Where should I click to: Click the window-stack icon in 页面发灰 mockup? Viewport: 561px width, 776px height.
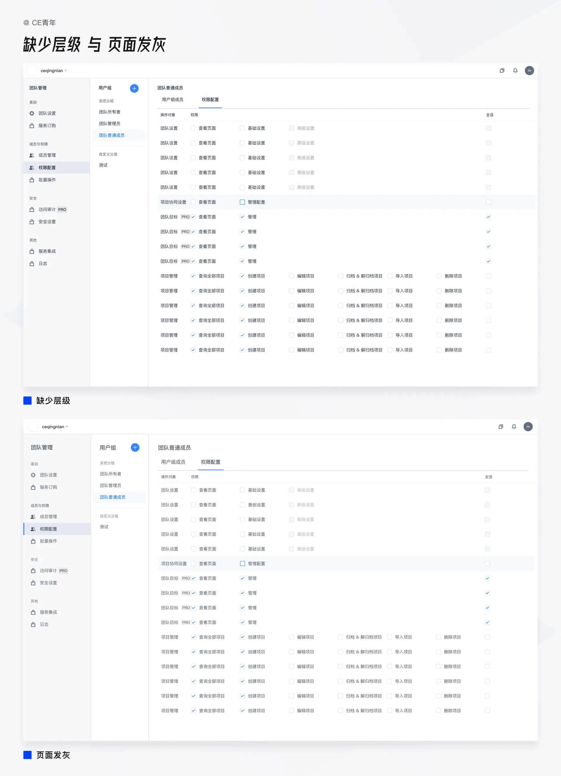[x=501, y=426]
